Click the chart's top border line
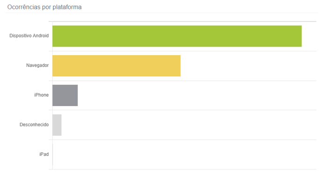Viewport: 322px width, 176px height. [x=183, y=21]
